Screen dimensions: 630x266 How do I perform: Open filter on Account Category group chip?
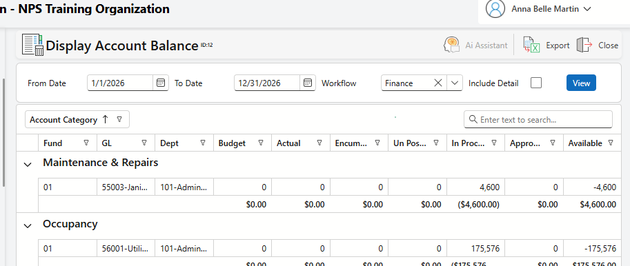click(x=119, y=119)
